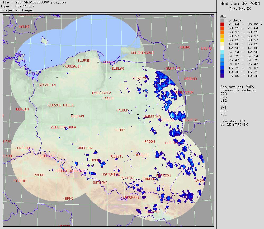Click radar code 'POZ' in the list
This screenshot has width=264, height=229.
224,104
